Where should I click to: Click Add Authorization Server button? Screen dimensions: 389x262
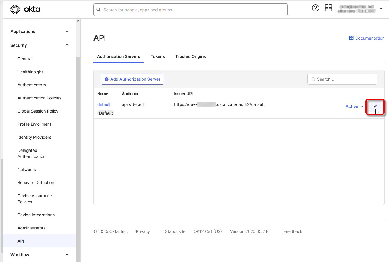click(x=132, y=79)
